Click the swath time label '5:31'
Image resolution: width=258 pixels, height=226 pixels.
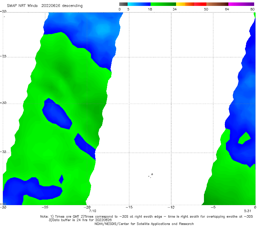(248, 211)
